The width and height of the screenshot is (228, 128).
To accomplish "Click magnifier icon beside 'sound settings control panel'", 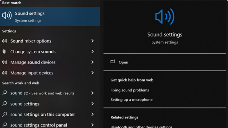I will pos(4,125).
